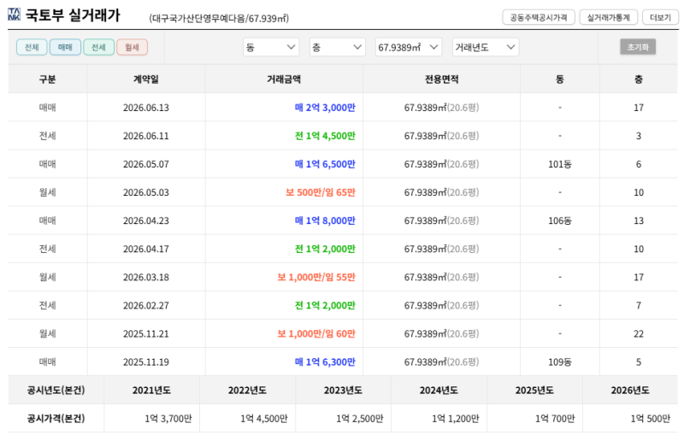Click the 101동 cell
The height and width of the screenshot is (441, 684).
(560, 164)
